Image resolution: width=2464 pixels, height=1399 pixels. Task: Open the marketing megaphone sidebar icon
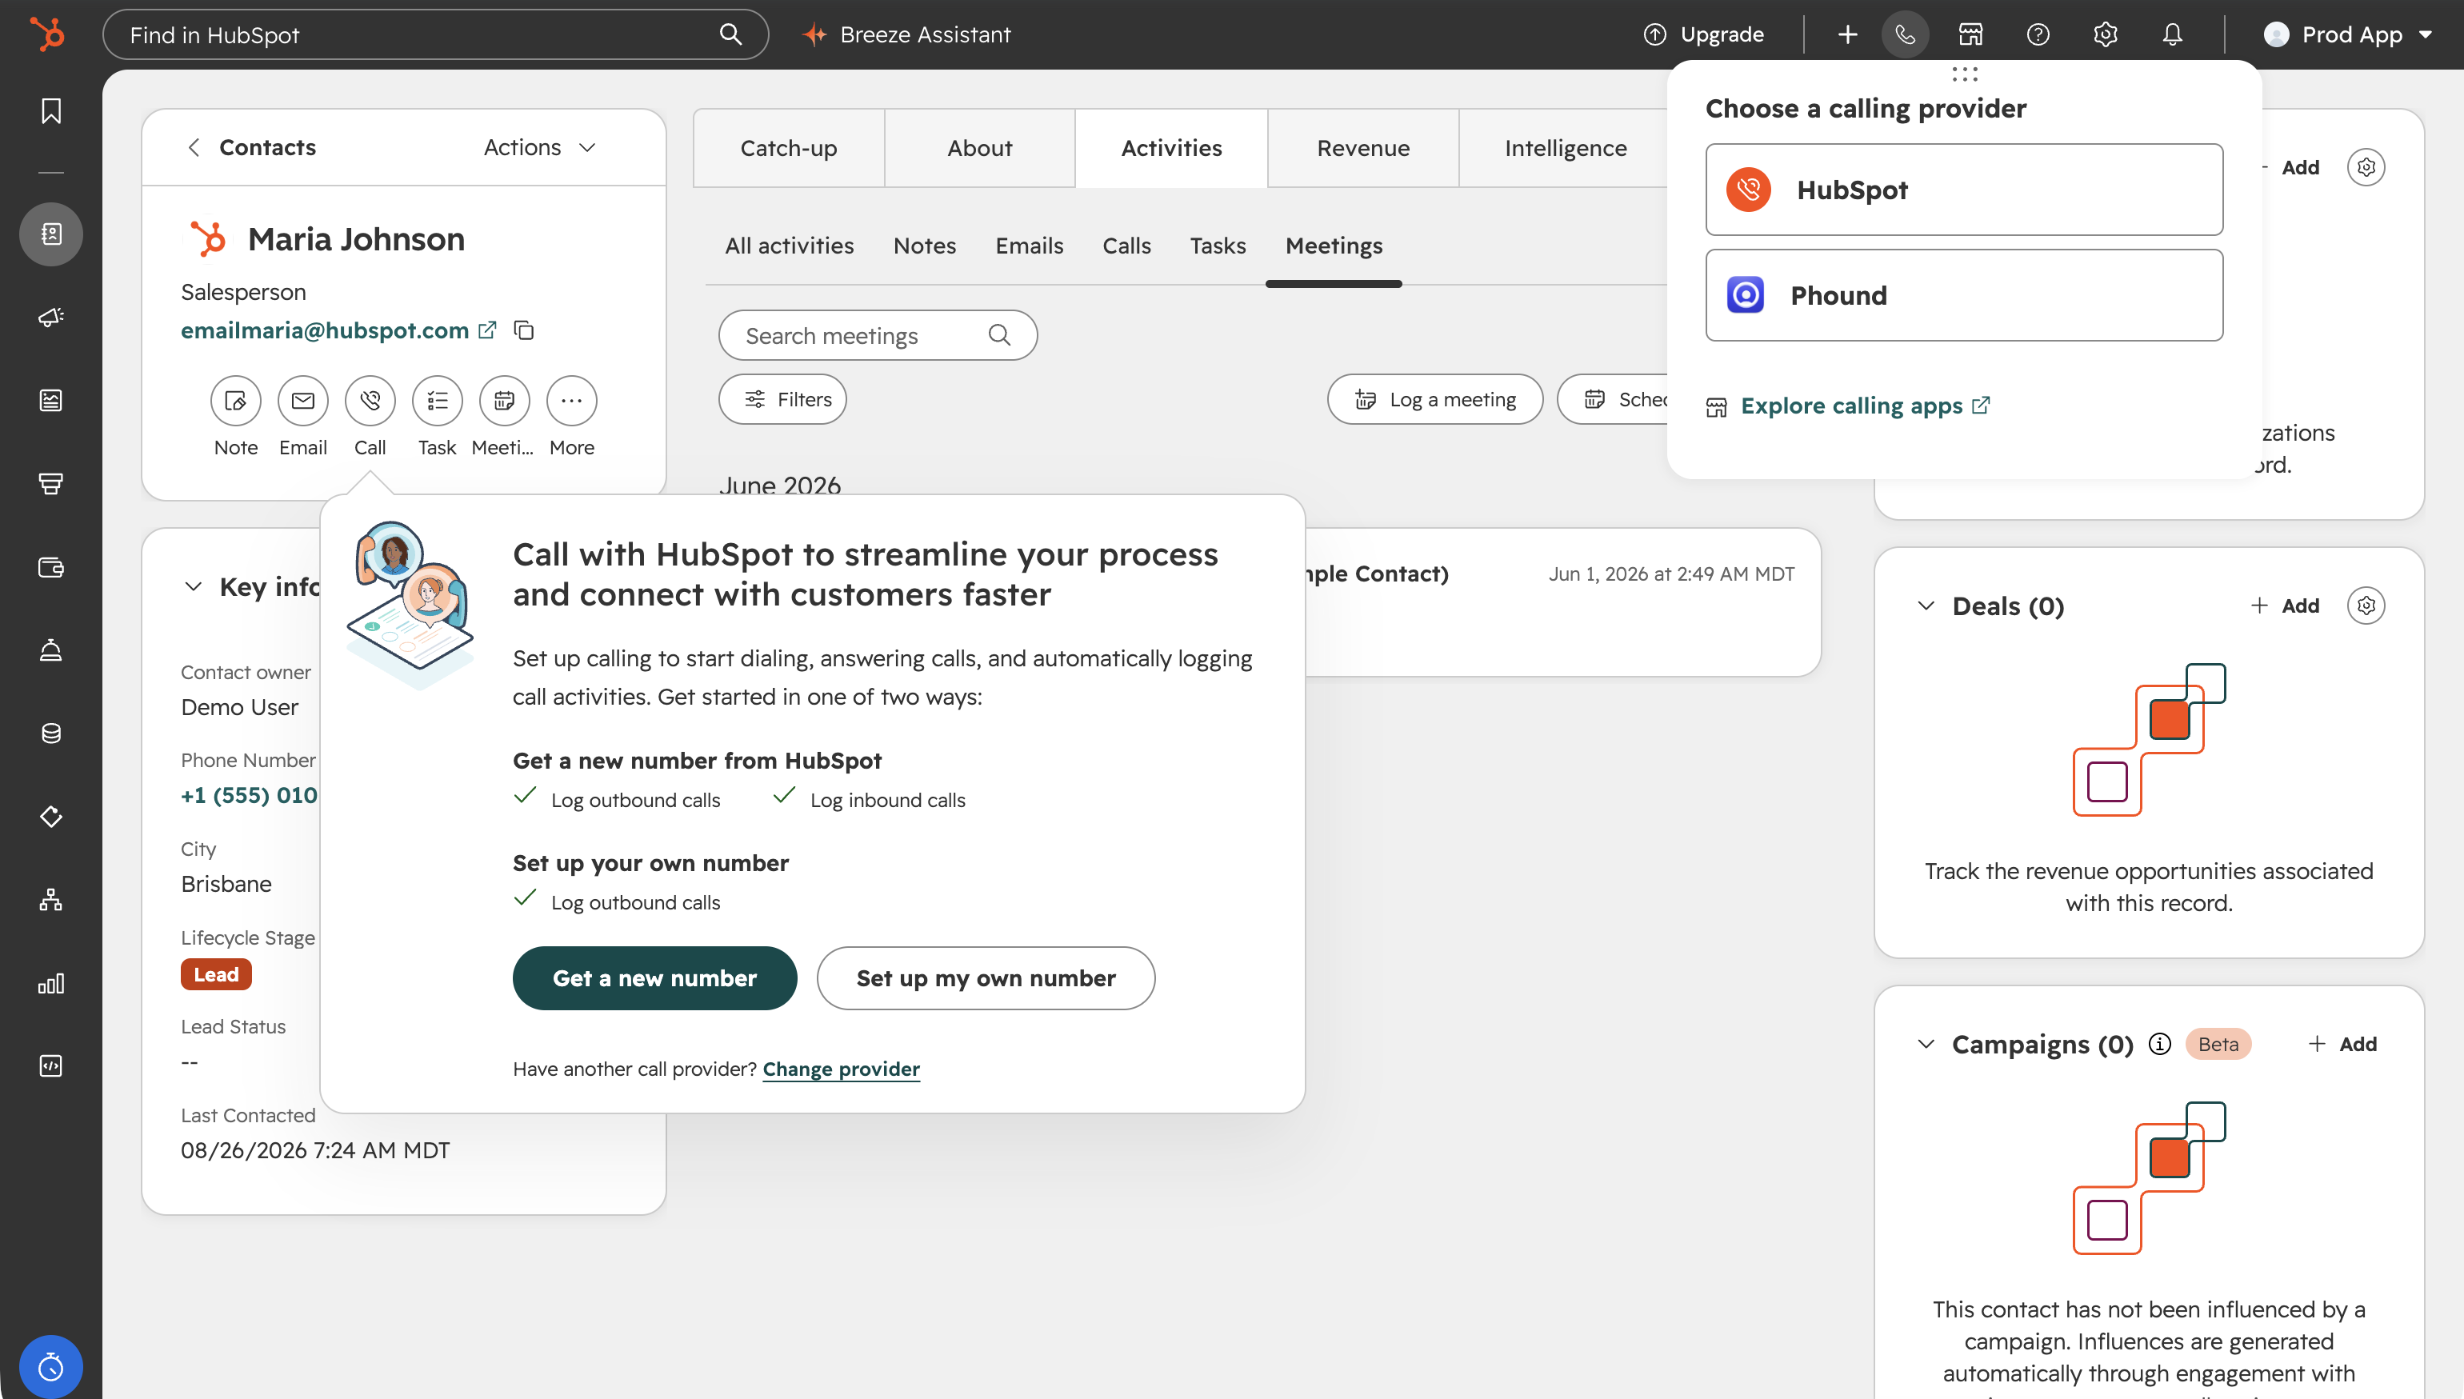51,317
